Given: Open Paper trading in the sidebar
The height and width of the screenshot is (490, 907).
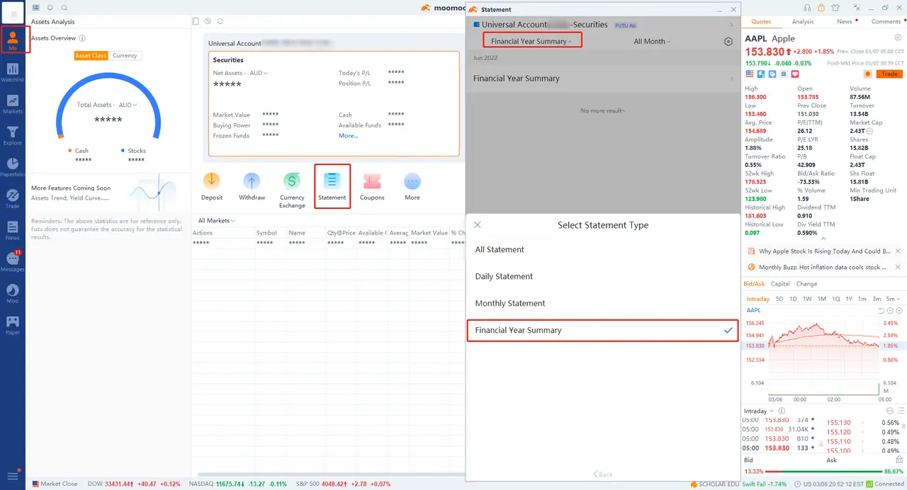Looking at the screenshot, I should pyautogui.click(x=13, y=324).
